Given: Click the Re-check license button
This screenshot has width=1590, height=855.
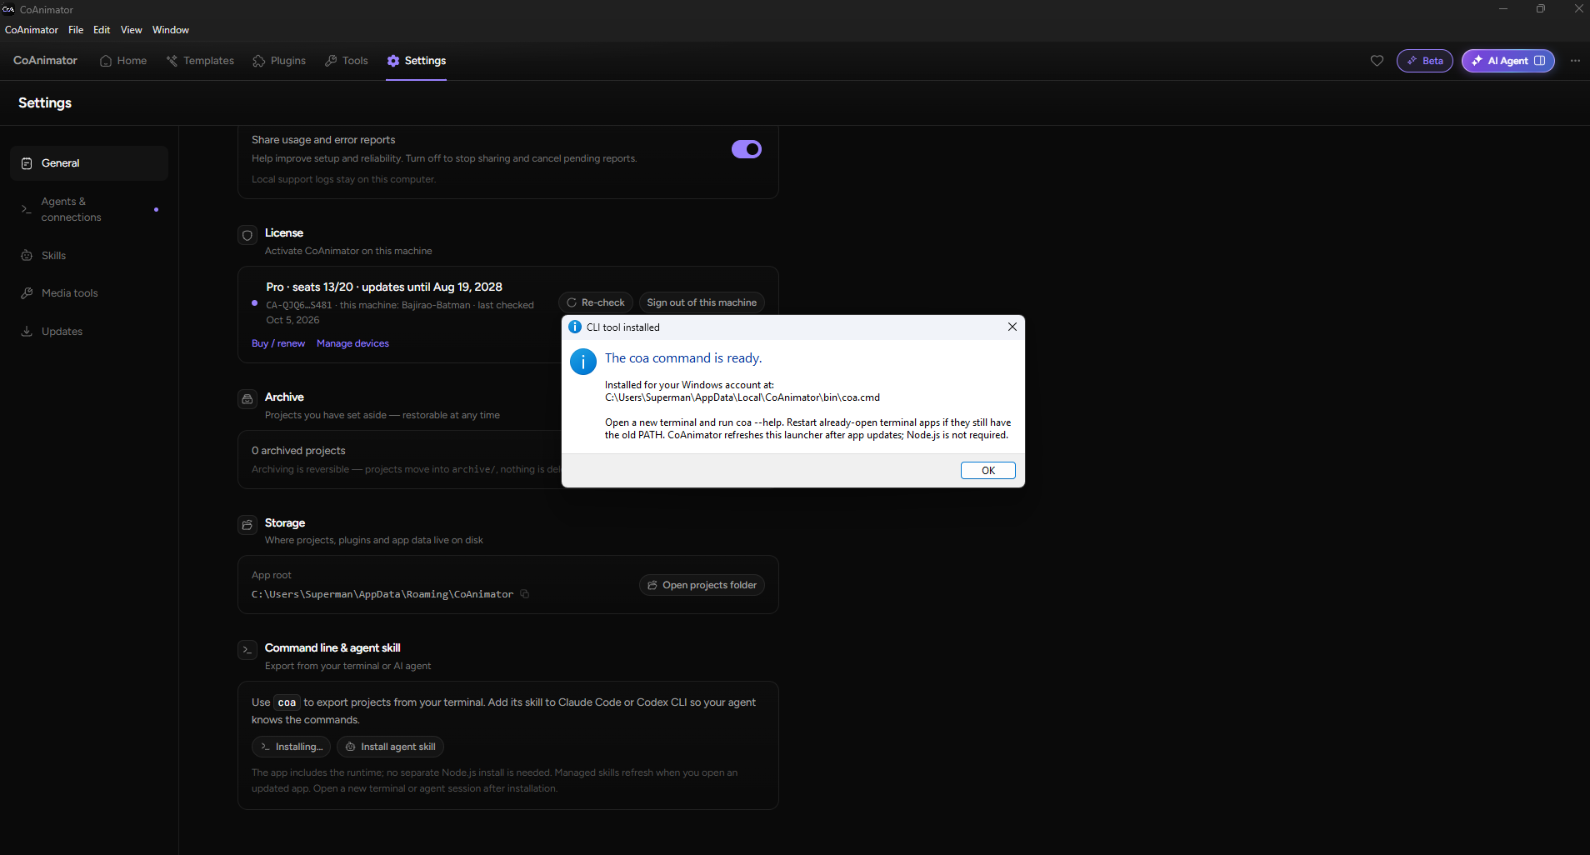Looking at the screenshot, I should click(x=596, y=302).
